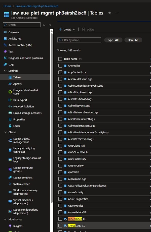
Task: Click the sidebar scrollbar up arrow
Action: coord(52,31)
